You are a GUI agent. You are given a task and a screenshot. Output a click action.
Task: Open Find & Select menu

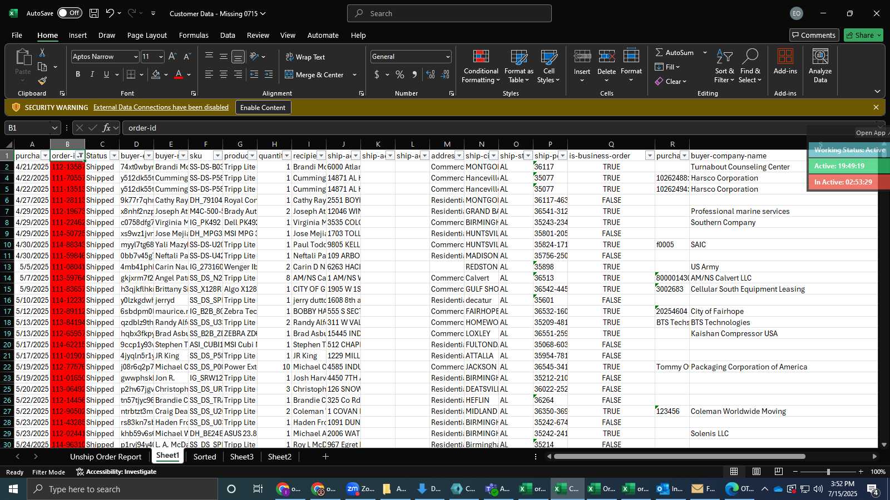[750, 67]
